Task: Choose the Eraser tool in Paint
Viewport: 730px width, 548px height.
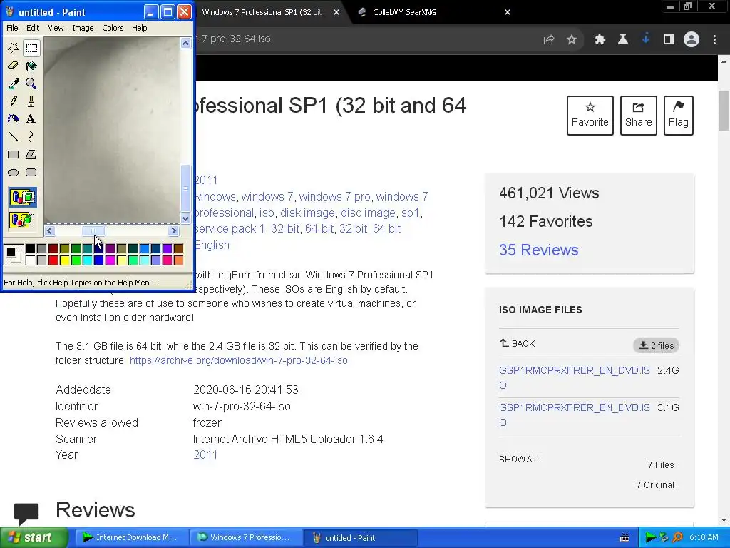Action: pos(14,66)
